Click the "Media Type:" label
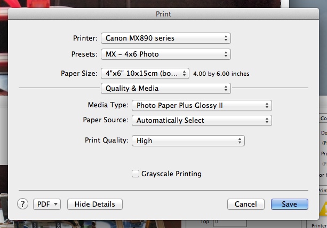The image size is (327, 228). point(108,106)
